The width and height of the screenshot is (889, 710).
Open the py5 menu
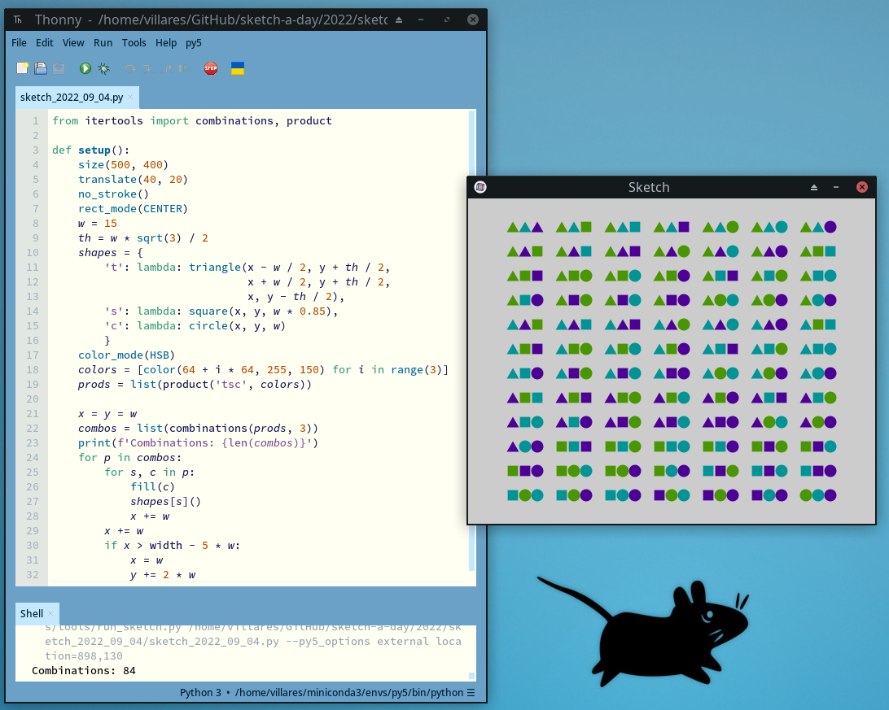194,42
